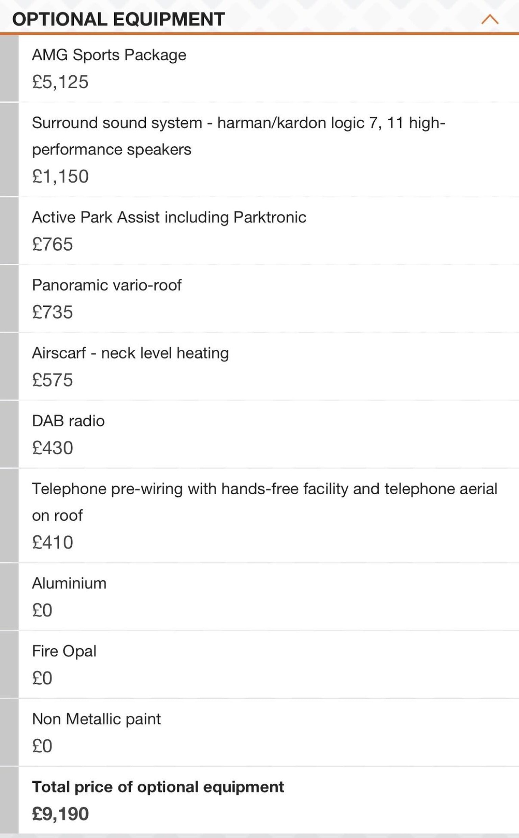Viewport: 519px width, 838px height.
Task: Select the AMG Sports Package item
Action: click(109, 55)
